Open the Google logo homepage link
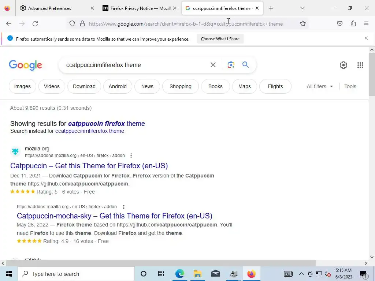The height and width of the screenshot is (281, 375). click(25, 65)
